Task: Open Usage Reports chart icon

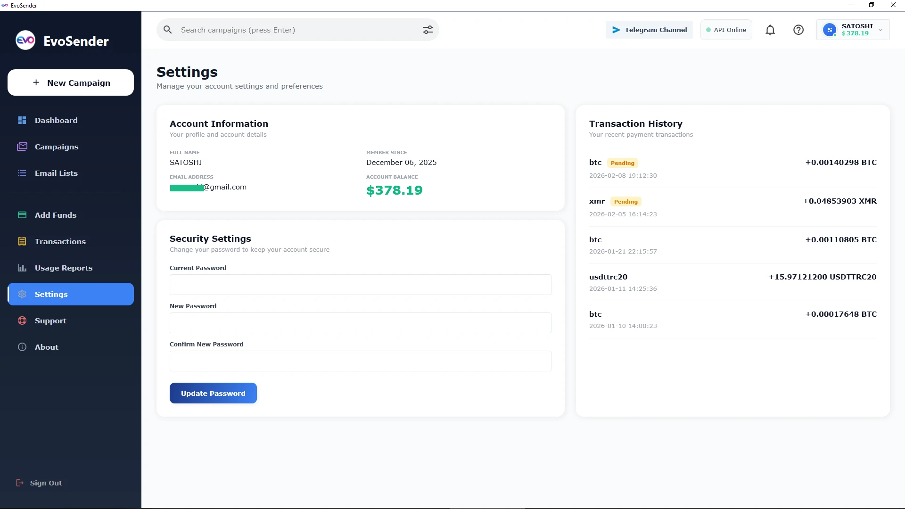Action: (22, 268)
